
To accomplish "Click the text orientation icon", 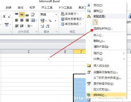I will pyautogui.click(x=29, y=26).
